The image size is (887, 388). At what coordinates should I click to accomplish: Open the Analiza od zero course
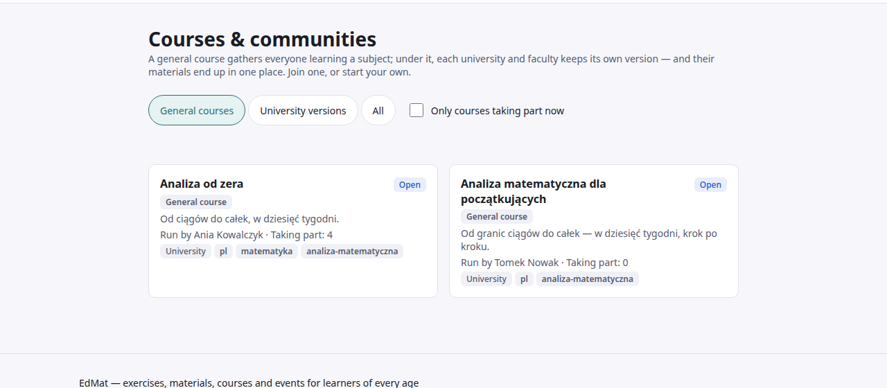tap(202, 184)
